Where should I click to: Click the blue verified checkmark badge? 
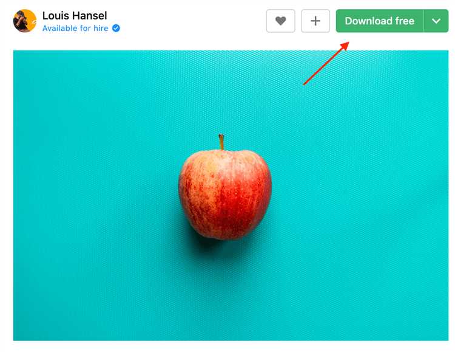click(x=116, y=28)
